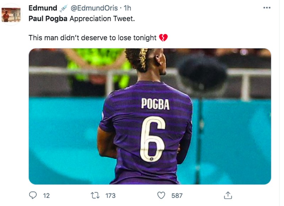Viewport: 284px width, 206px height.
Task: Click the words Appreciation Tweet
Action: [102, 18]
